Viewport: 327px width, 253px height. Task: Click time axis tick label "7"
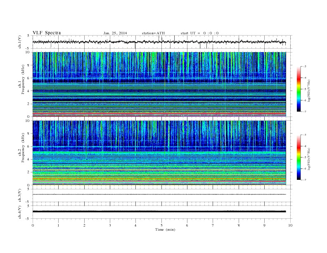click(213, 225)
